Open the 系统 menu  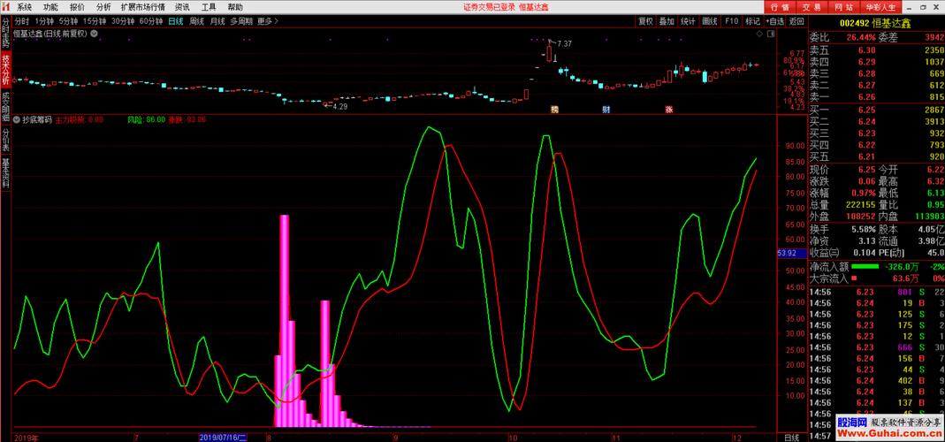[24, 7]
